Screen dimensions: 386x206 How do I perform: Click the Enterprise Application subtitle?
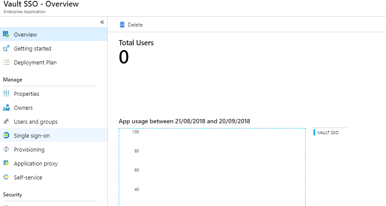pos(24,12)
